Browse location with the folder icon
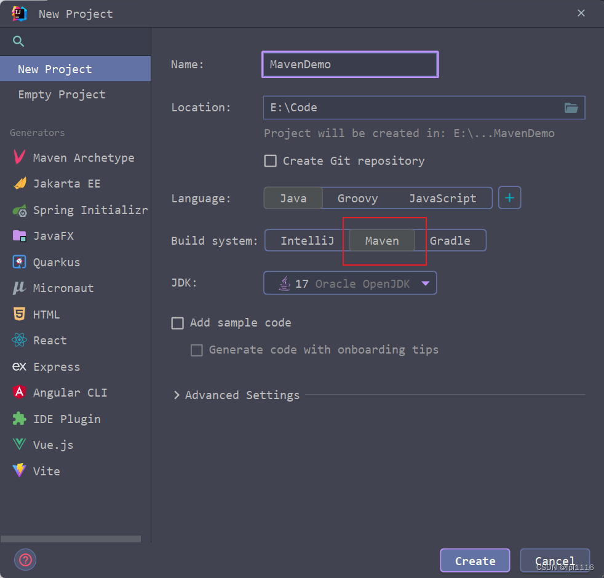Viewport: 604px width, 578px height. (x=571, y=108)
